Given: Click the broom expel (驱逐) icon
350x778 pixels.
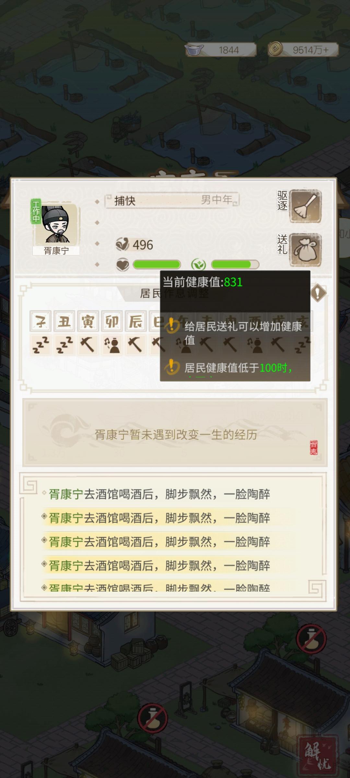Looking at the screenshot, I should (305, 206).
